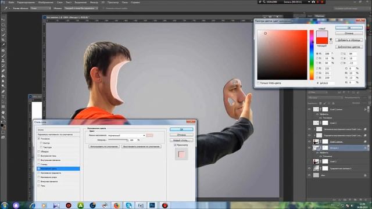This screenshot has width=372, height=209.
Task: Open the Редактирование menu
Action: coord(26,2)
